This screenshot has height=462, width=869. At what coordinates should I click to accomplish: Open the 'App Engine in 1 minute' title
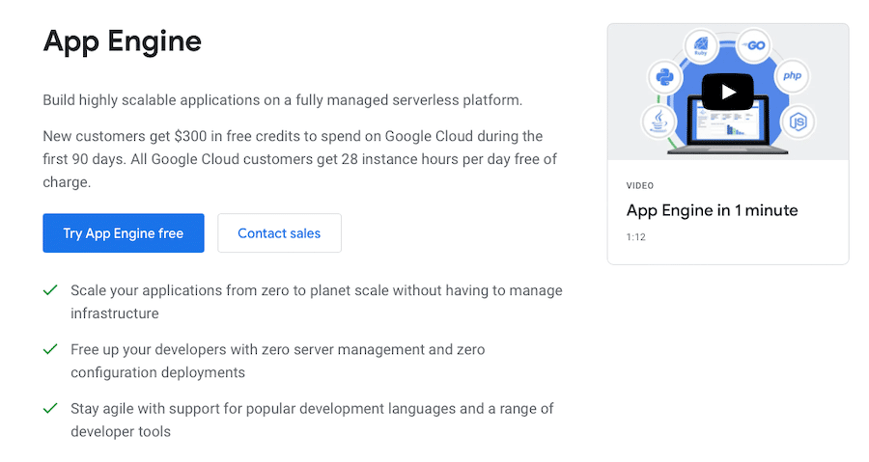(x=712, y=210)
